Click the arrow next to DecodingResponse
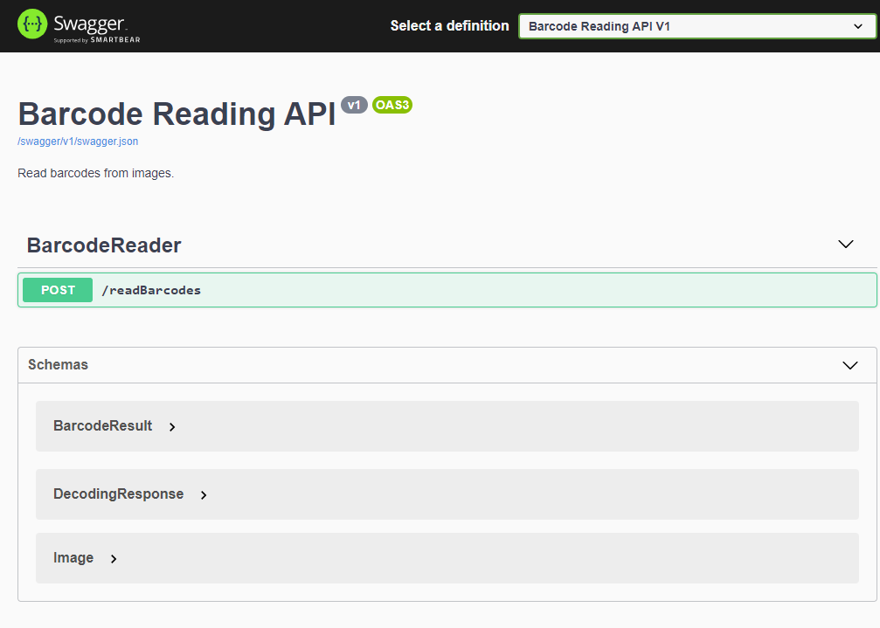The height and width of the screenshot is (628, 880). 204,495
